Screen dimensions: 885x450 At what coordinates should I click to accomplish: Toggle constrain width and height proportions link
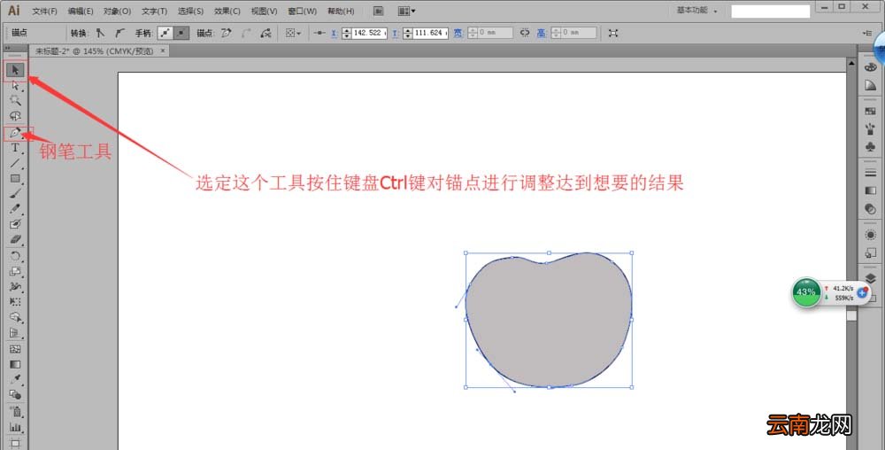[525, 34]
